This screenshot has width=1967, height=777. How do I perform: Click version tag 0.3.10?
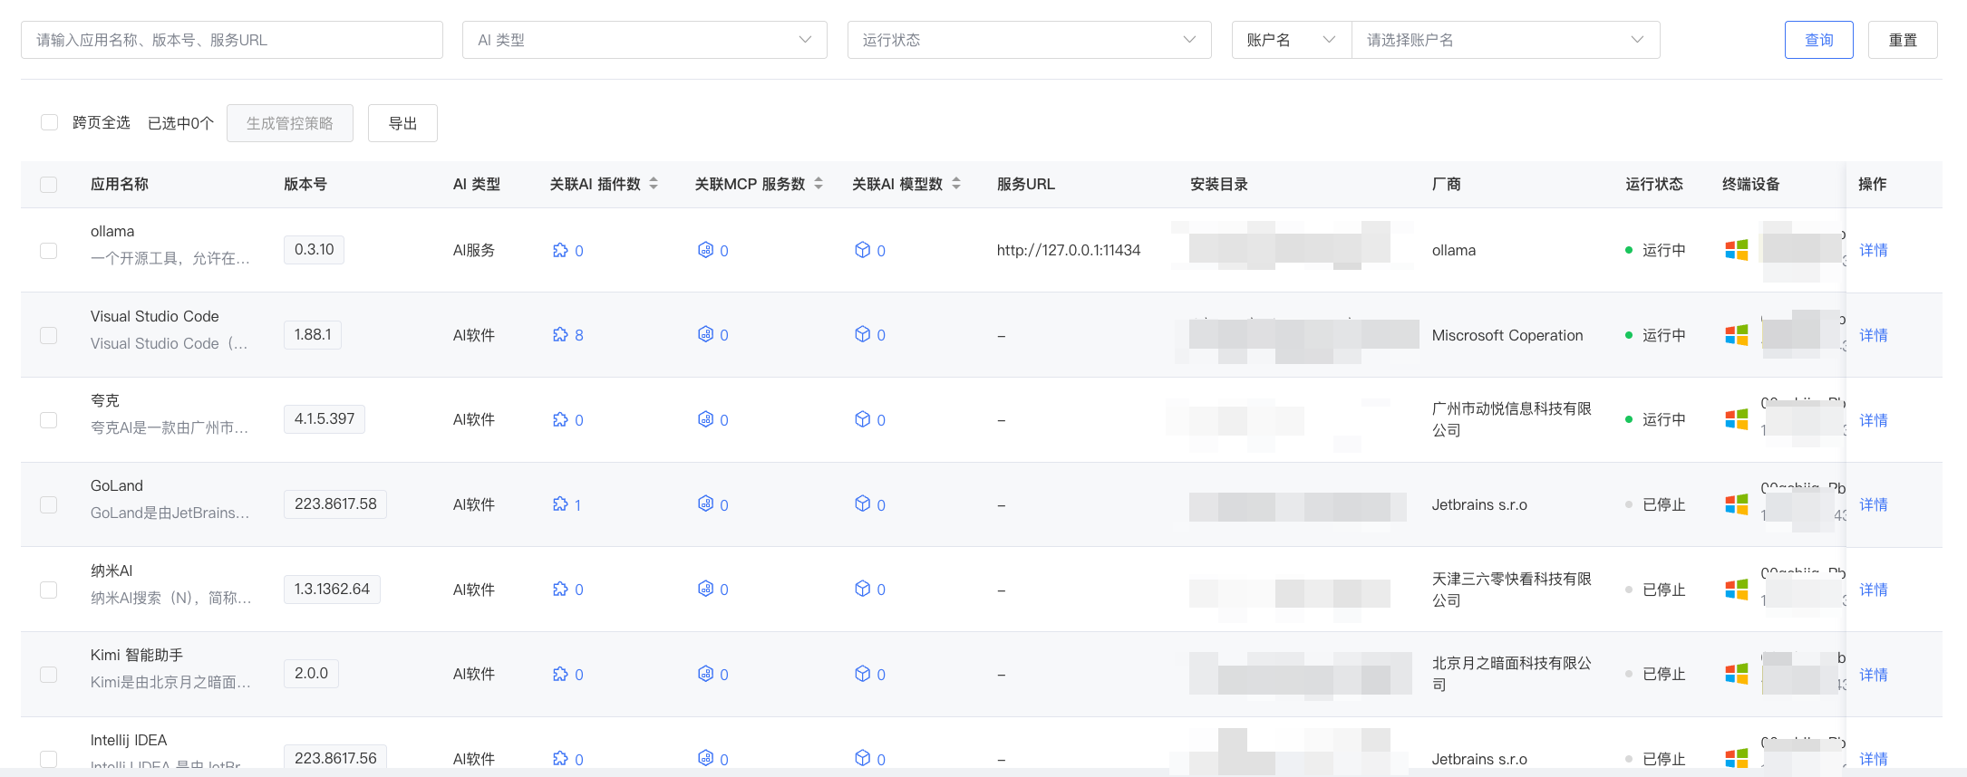[x=314, y=249]
